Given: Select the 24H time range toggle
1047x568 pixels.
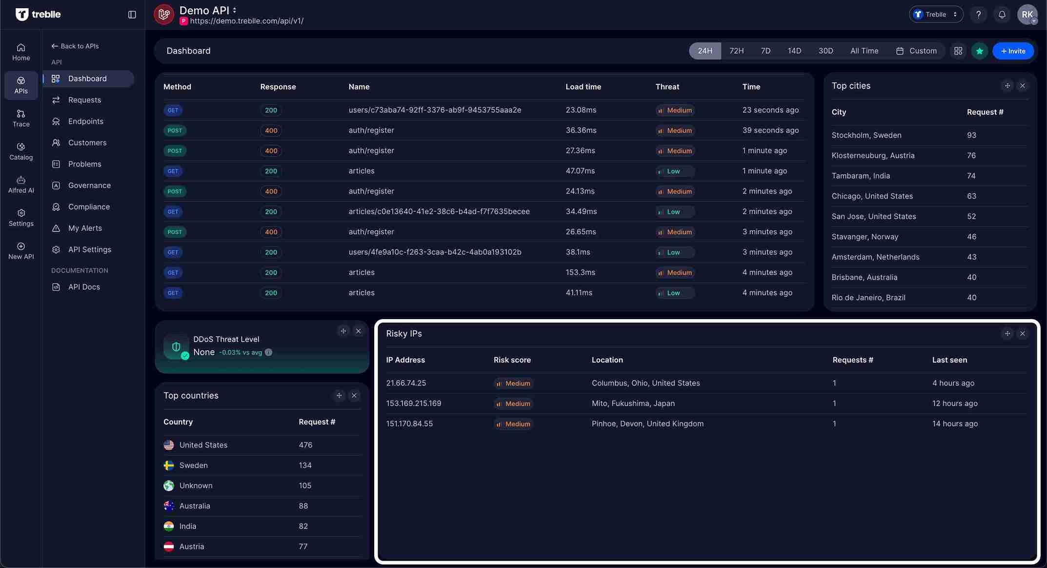Looking at the screenshot, I should [x=705, y=51].
